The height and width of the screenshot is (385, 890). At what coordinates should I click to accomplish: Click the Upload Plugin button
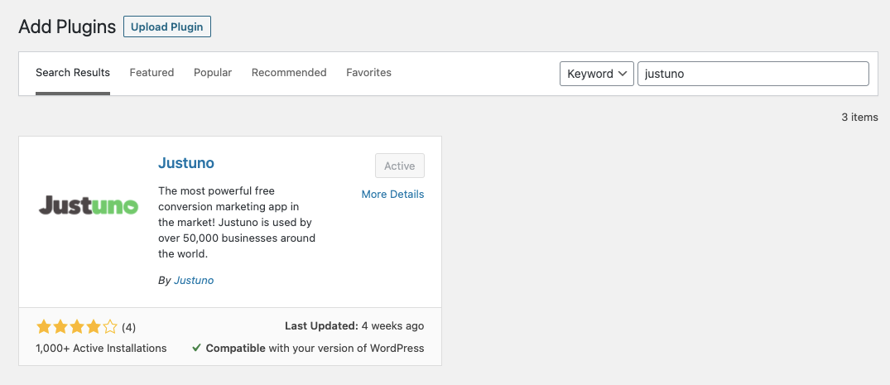coord(167,26)
